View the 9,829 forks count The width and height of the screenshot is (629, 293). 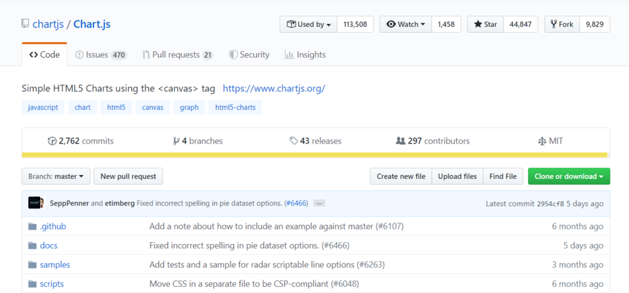pyautogui.click(x=595, y=24)
